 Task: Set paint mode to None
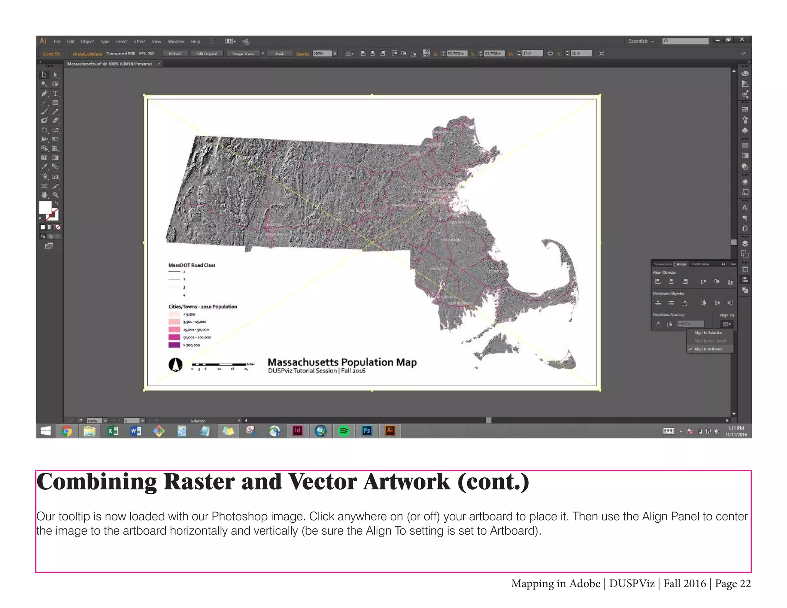click(x=58, y=227)
